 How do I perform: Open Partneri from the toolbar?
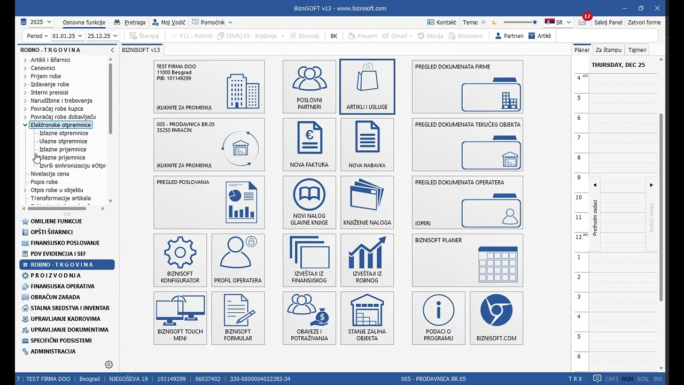coord(509,36)
